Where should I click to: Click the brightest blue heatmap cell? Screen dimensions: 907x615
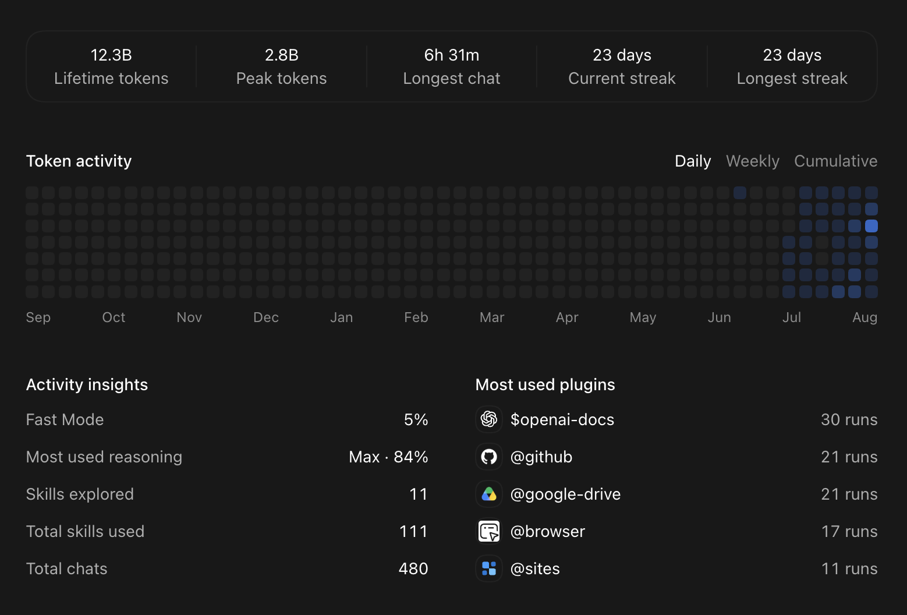click(871, 226)
